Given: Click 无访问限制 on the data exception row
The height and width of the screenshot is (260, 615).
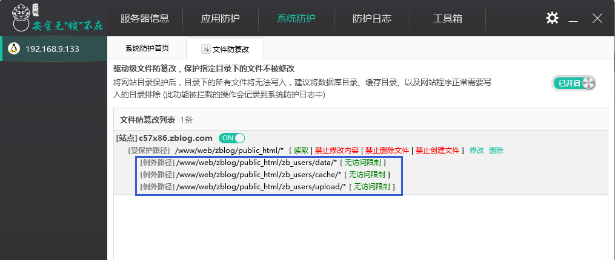Looking at the screenshot, I should 362,163.
